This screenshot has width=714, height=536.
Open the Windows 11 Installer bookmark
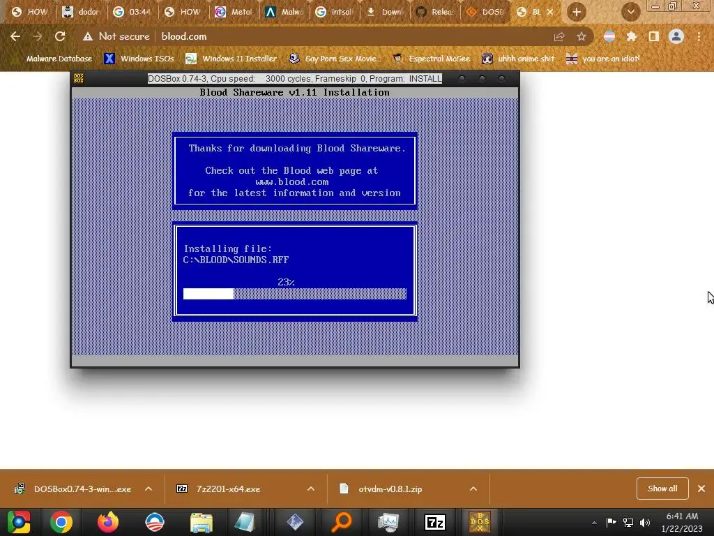tap(231, 59)
